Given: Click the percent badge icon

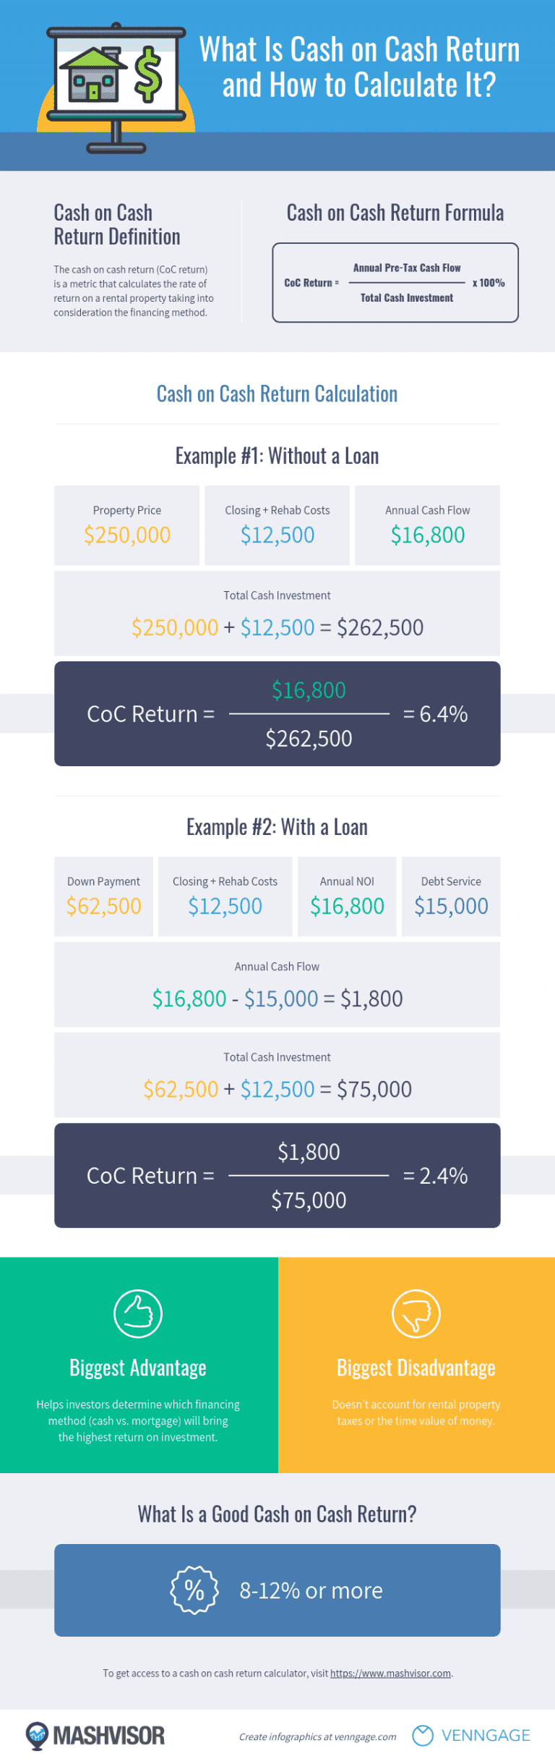Looking at the screenshot, I should tap(194, 1590).
